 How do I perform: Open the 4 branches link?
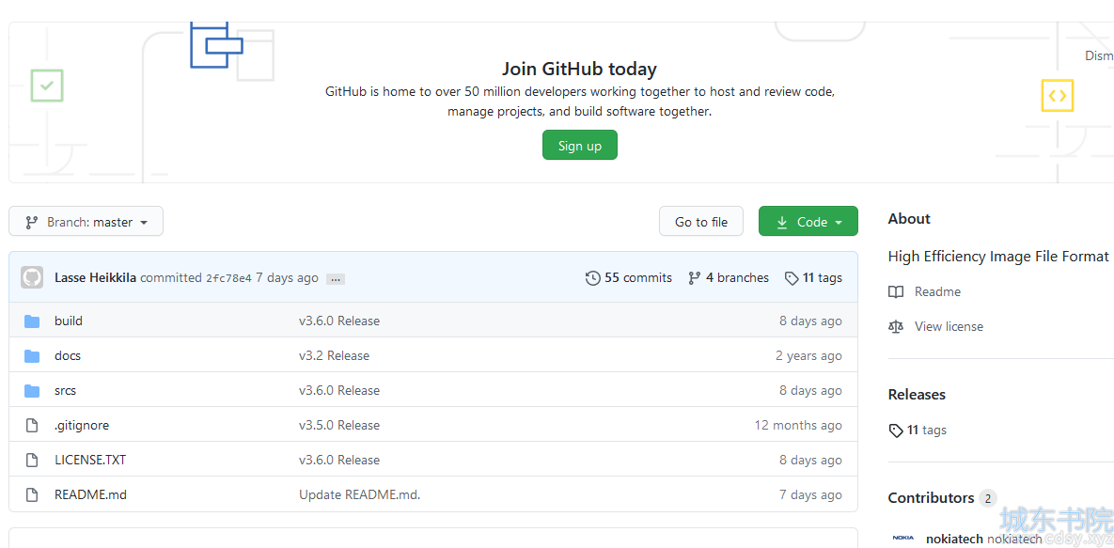coord(729,278)
